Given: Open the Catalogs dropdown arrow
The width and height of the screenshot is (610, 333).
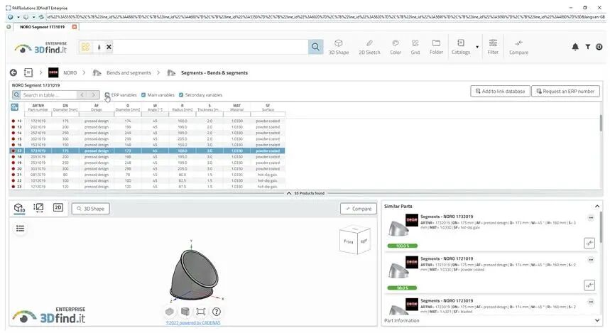Looking at the screenshot, I should 477,48.
